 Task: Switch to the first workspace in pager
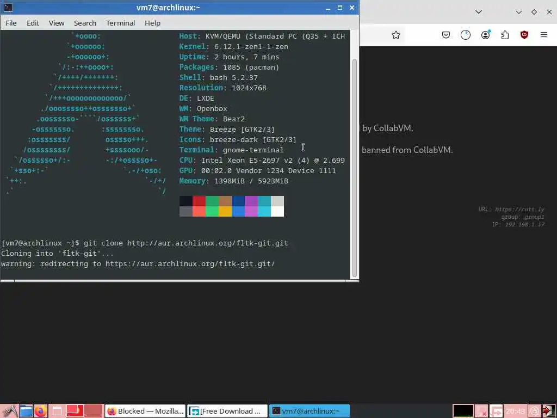(x=75, y=411)
